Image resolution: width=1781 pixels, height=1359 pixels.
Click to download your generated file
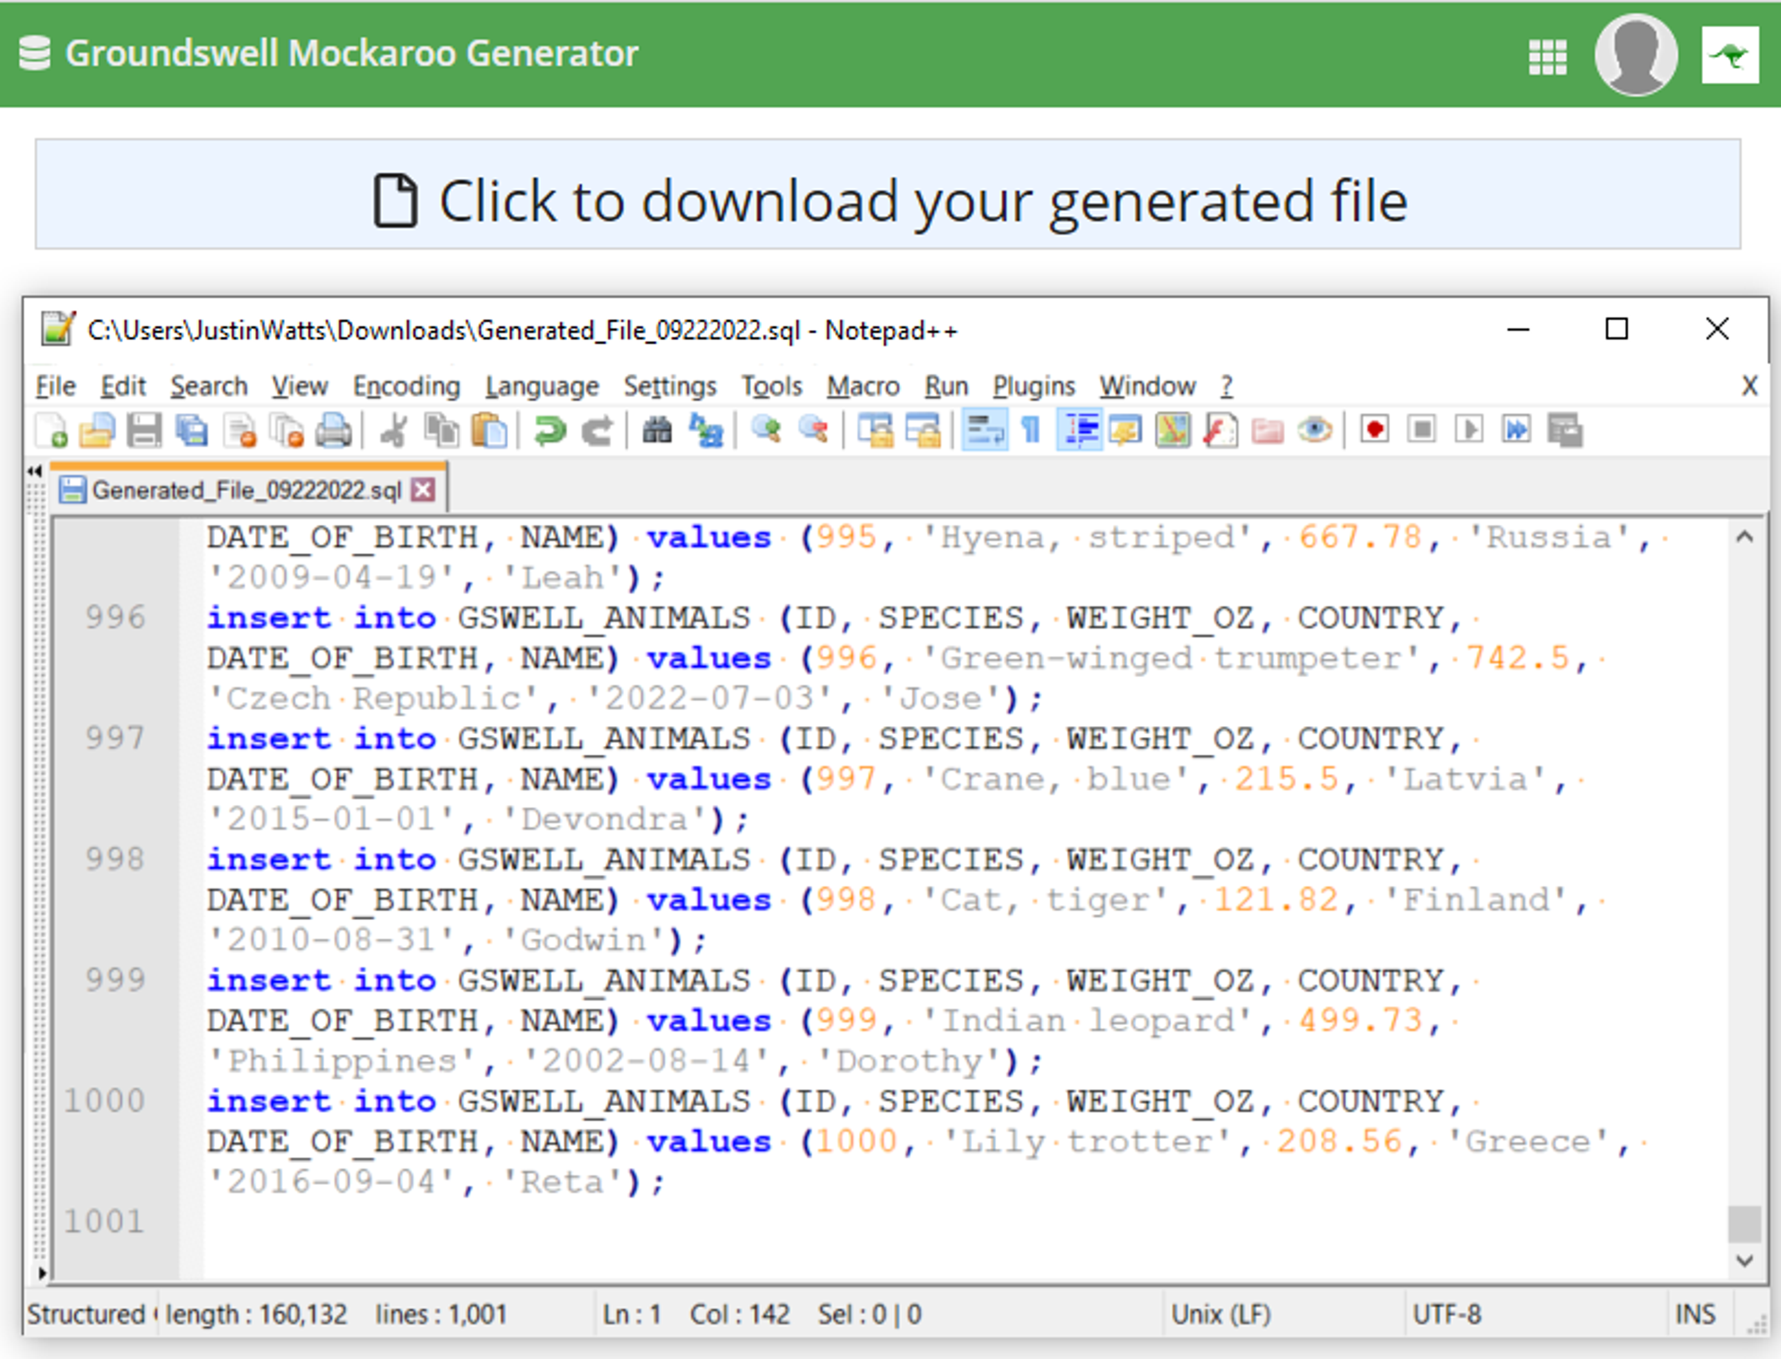click(888, 194)
